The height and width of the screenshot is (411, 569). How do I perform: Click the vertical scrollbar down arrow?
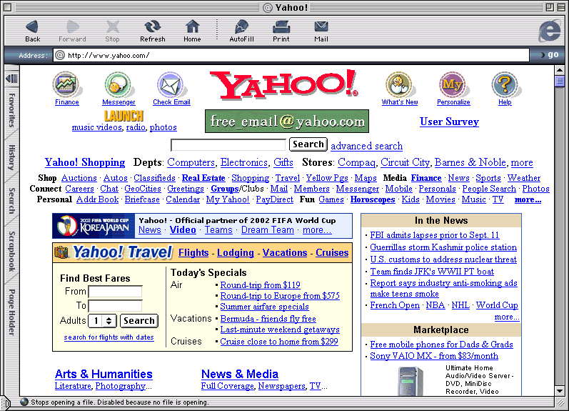point(560,390)
